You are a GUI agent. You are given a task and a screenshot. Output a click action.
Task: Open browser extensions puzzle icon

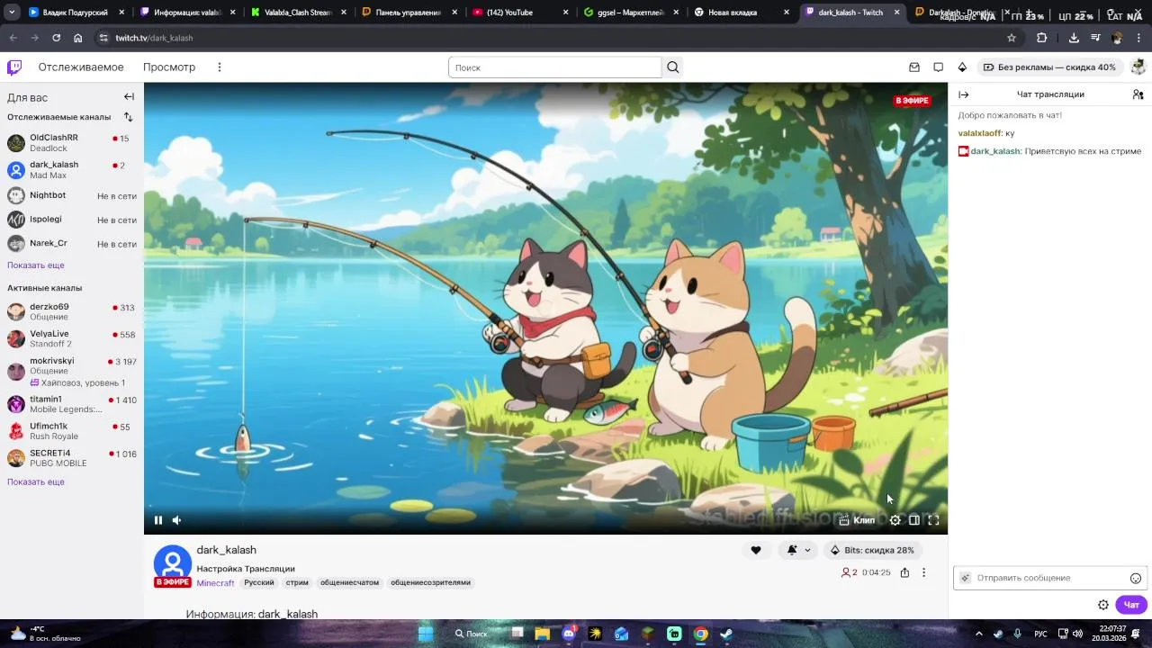[x=1042, y=38]
